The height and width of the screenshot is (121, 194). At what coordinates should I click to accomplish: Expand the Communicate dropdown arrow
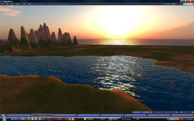point(29,115)
